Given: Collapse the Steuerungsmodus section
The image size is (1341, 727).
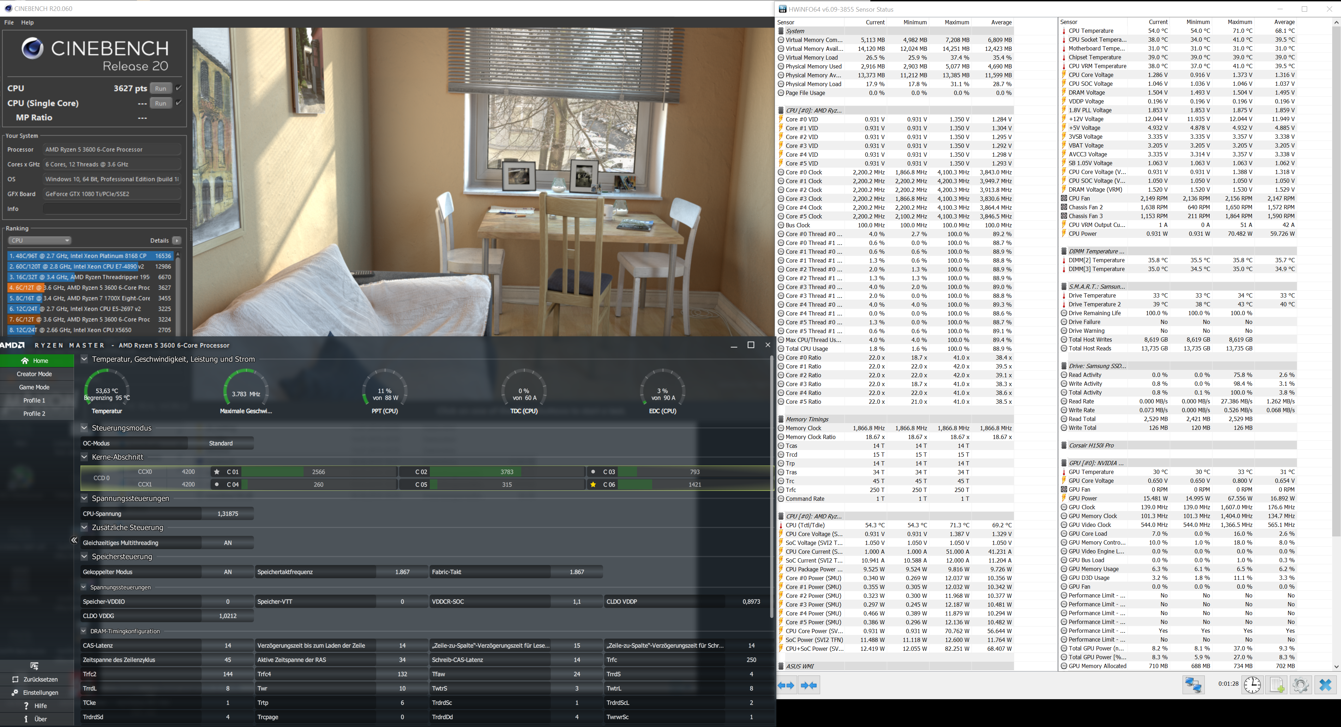Looking at the screenshot, I should coord(84,428).
